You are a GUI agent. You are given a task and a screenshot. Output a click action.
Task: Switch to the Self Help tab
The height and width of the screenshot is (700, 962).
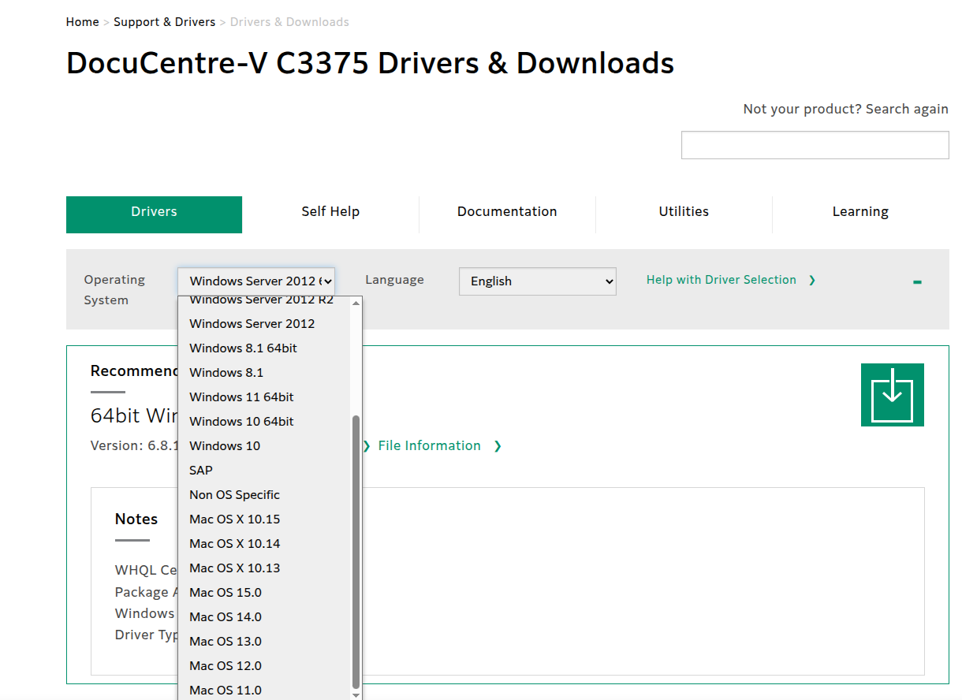(x=330, y=211)
